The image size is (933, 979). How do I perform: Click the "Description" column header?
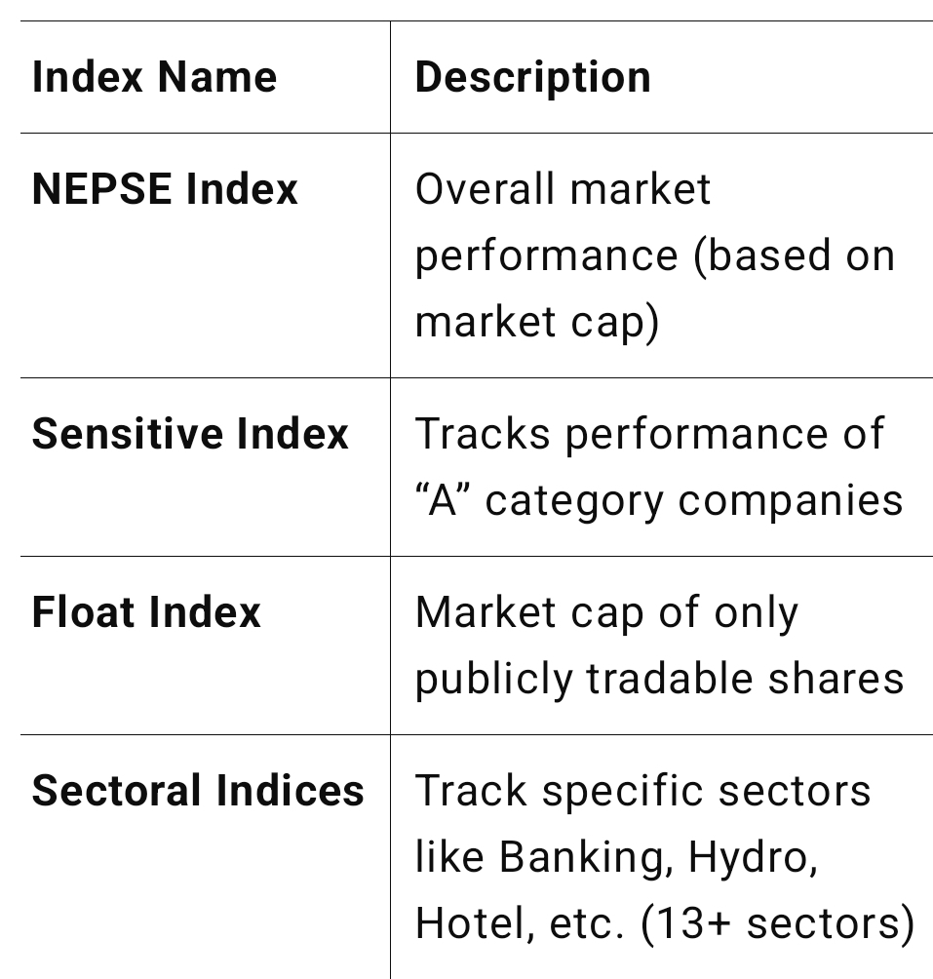pyautogui.click(x=532, y=77)
